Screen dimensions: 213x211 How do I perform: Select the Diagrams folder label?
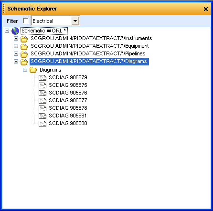pos(51,70)
